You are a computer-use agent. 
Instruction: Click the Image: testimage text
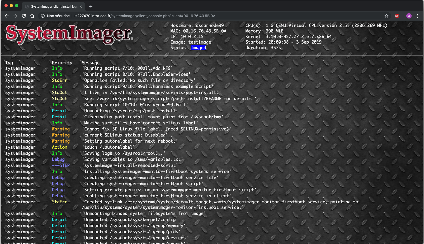[191, 42]
